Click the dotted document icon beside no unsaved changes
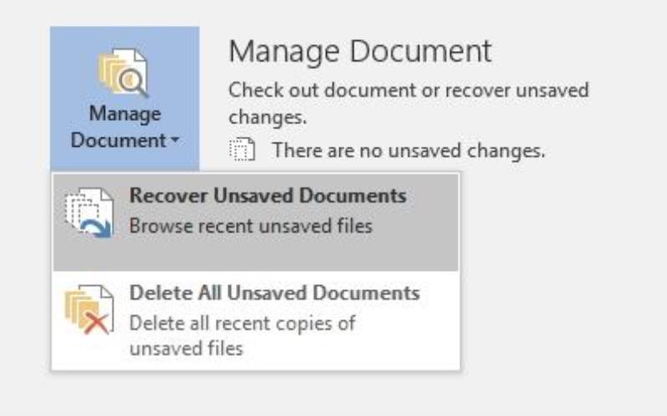The height and width of the screenshot is (416, 667). point(242,149)
